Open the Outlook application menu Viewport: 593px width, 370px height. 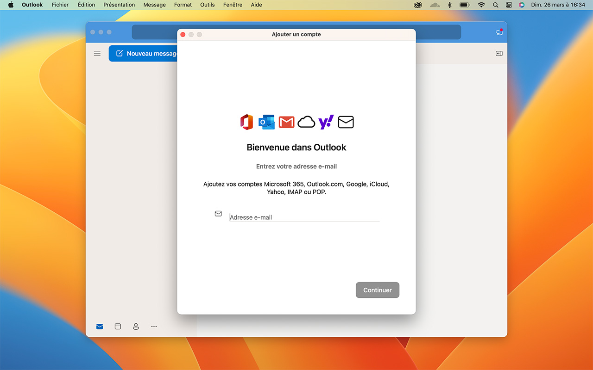32,5
